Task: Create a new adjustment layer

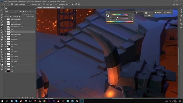Action: point(25,98)
